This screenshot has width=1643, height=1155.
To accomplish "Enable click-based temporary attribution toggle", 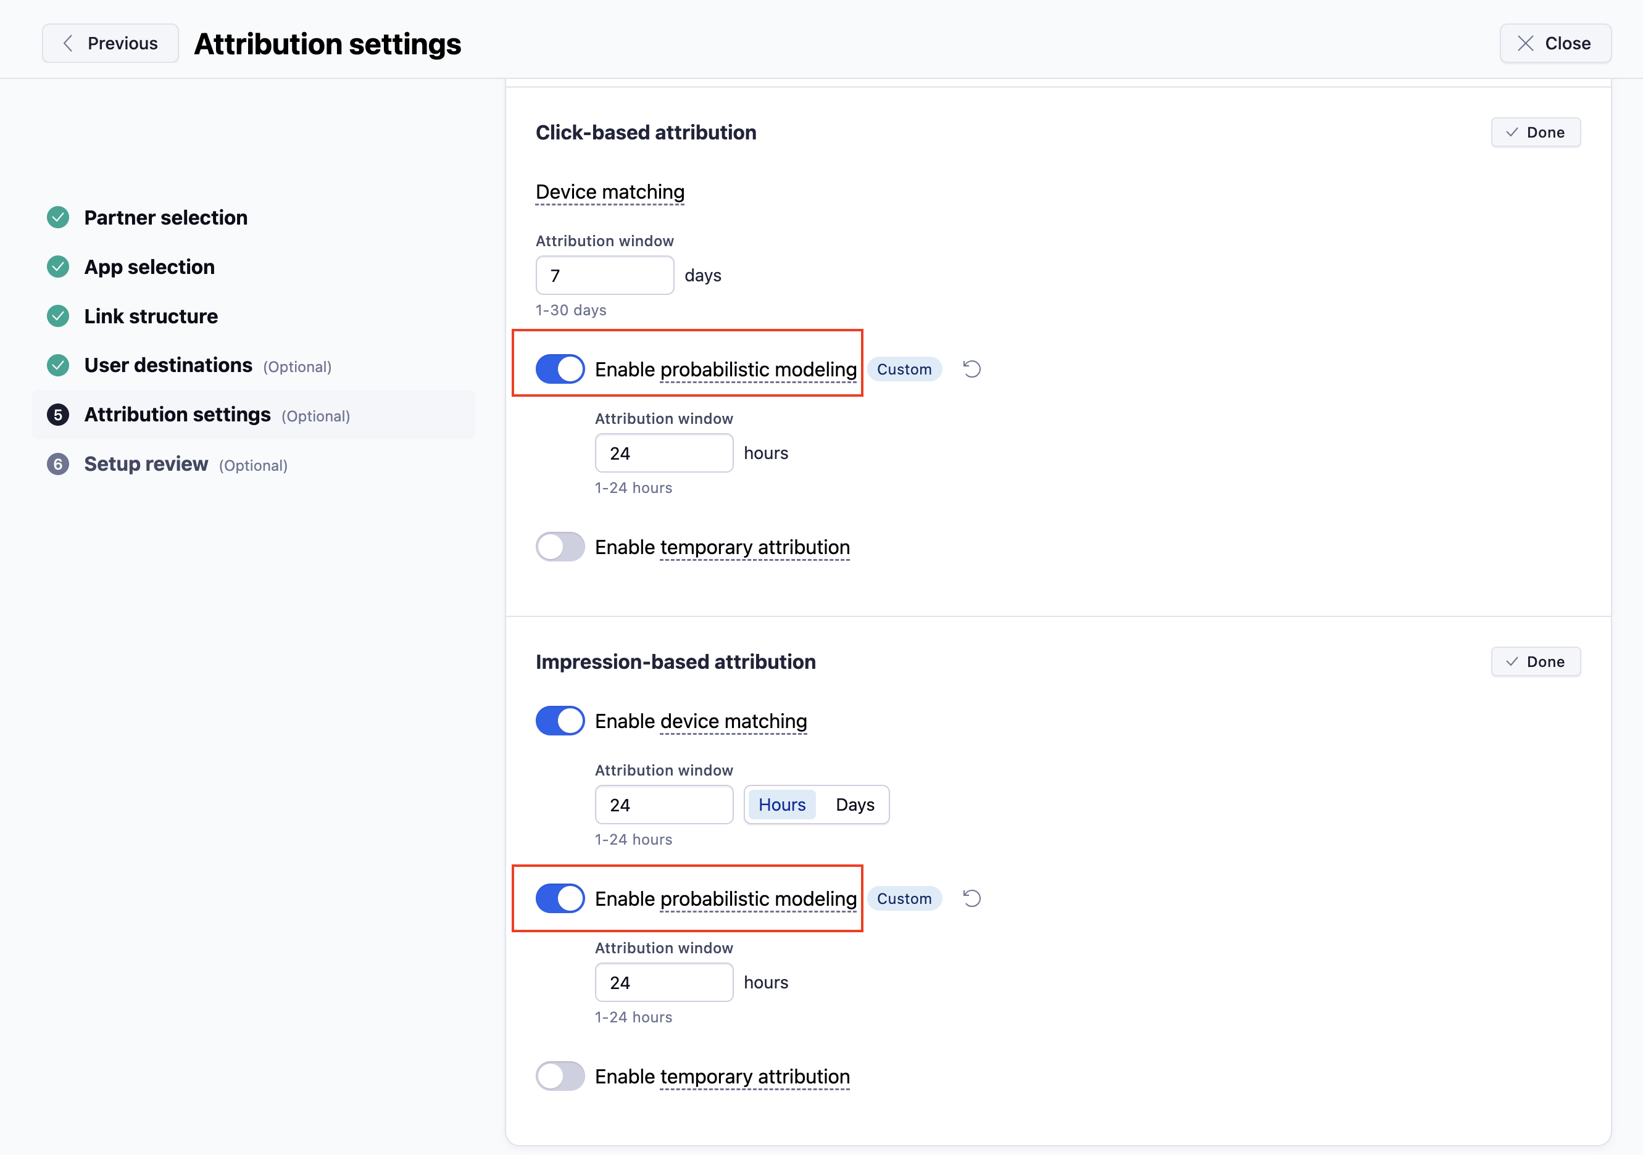I will tap(560, 547).
